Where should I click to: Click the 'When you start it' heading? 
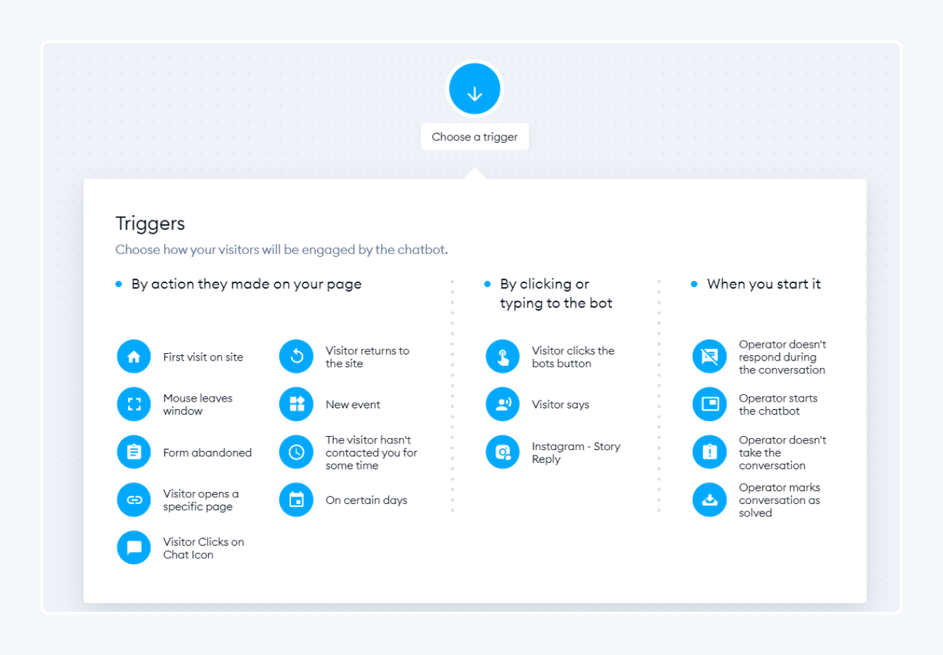764,284
